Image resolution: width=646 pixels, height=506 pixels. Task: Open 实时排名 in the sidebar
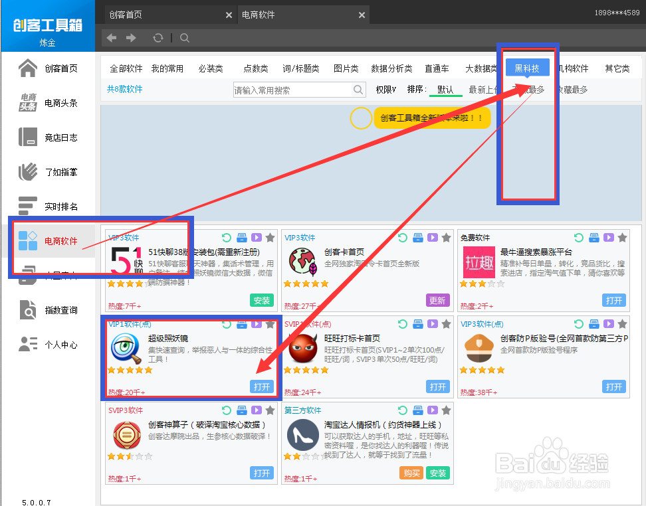coord(48,207)
